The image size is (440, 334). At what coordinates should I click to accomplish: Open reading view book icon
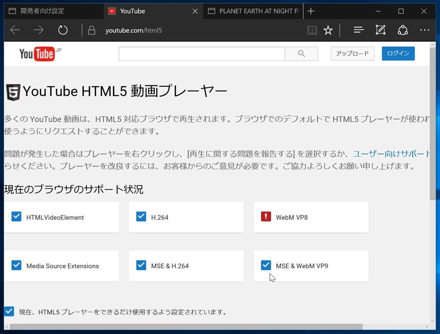(312, 30)
